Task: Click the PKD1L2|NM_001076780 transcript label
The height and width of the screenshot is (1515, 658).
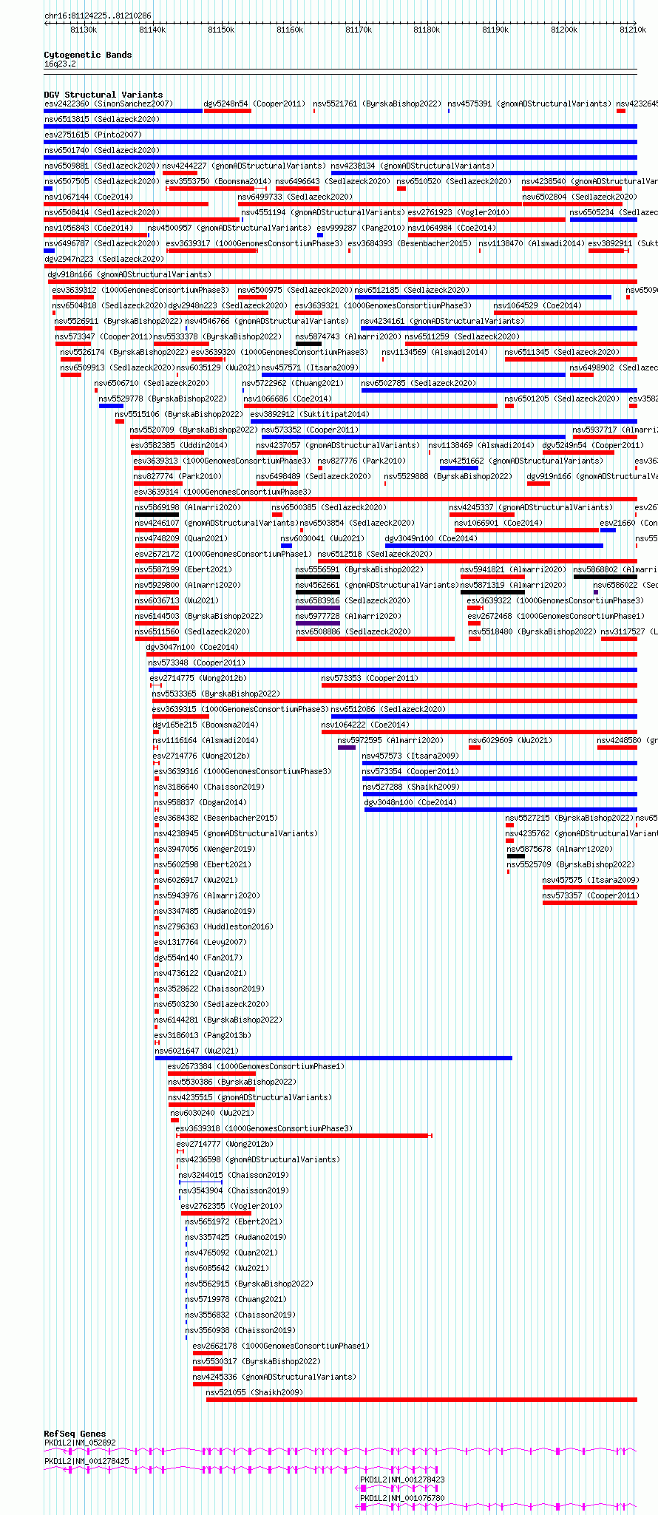Action: click(x=402, y=1498)
